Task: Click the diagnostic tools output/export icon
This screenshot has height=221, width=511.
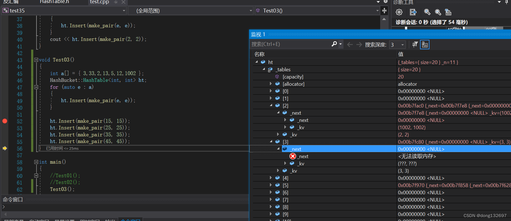Action: pyautogui.click(x=413, y=12)
